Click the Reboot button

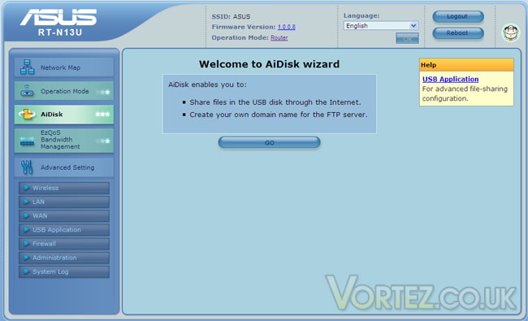tap(458, 33)
